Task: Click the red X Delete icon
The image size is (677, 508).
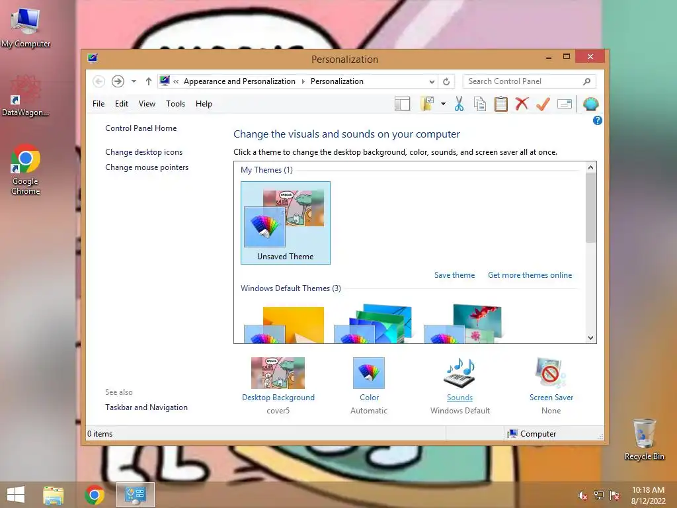Action: [x=522, y=104]
